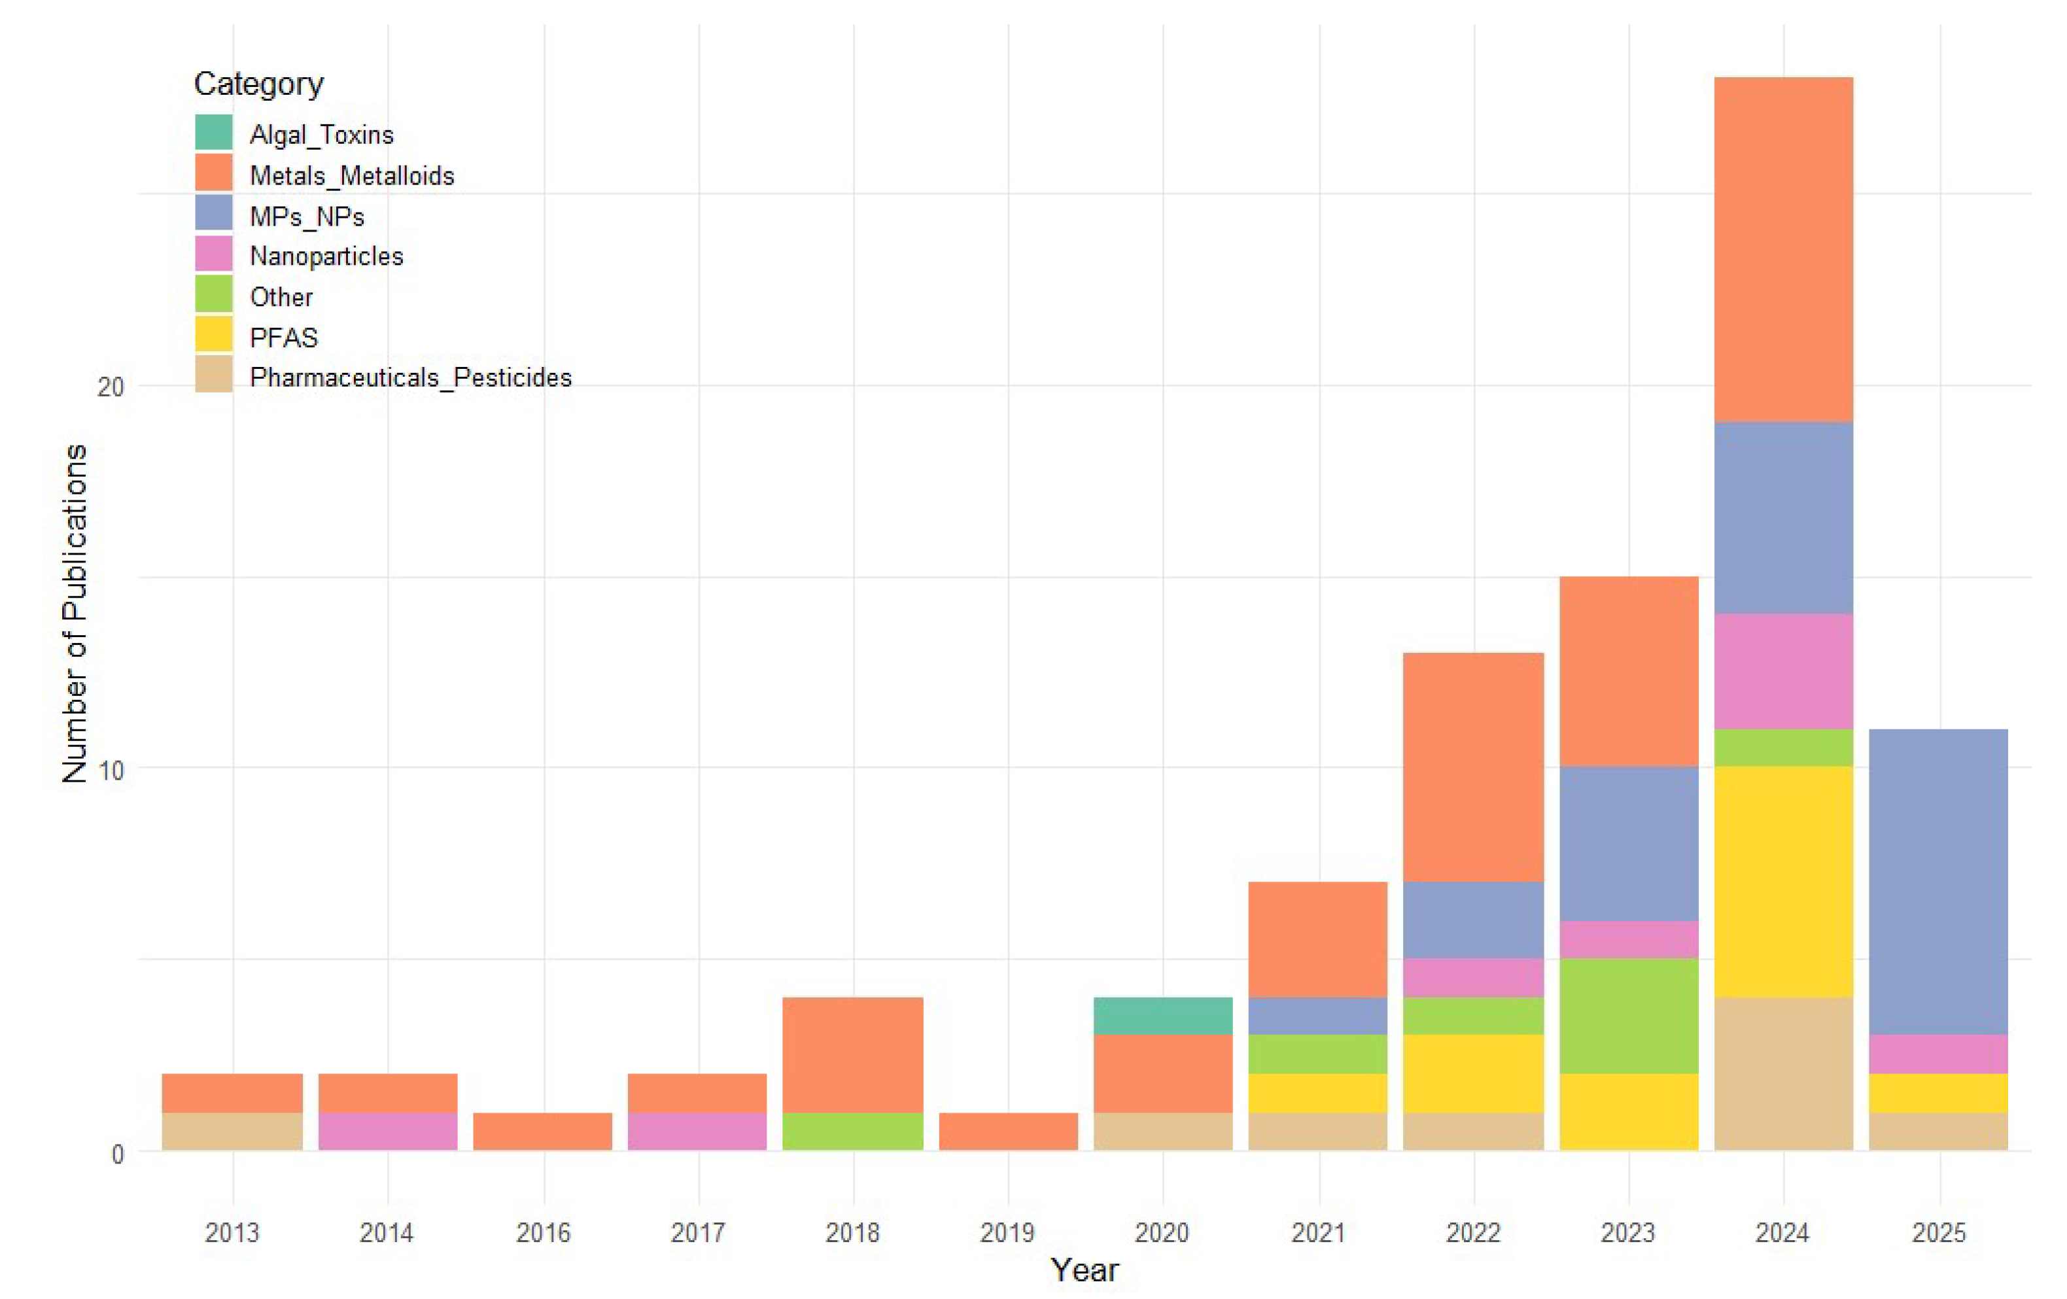Click the 2023 Other green bar segment
The image size is (2067, 1299).
click(1628, 1016)
